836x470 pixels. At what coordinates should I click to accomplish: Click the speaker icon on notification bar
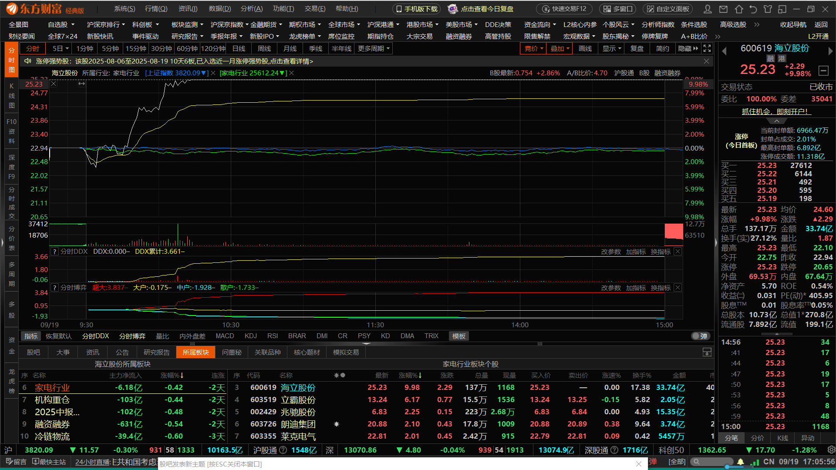click(28, 61)
